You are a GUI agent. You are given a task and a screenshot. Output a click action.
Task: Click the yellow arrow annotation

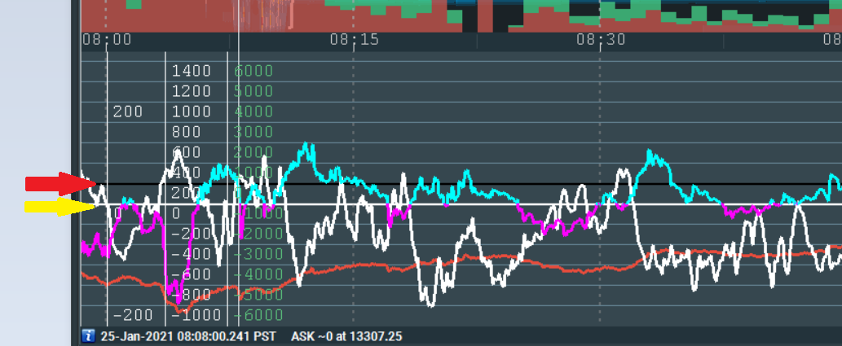tap(60, 208)
